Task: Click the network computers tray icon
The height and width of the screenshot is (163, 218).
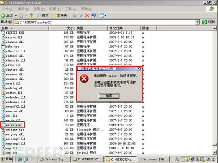Action: 192,159
